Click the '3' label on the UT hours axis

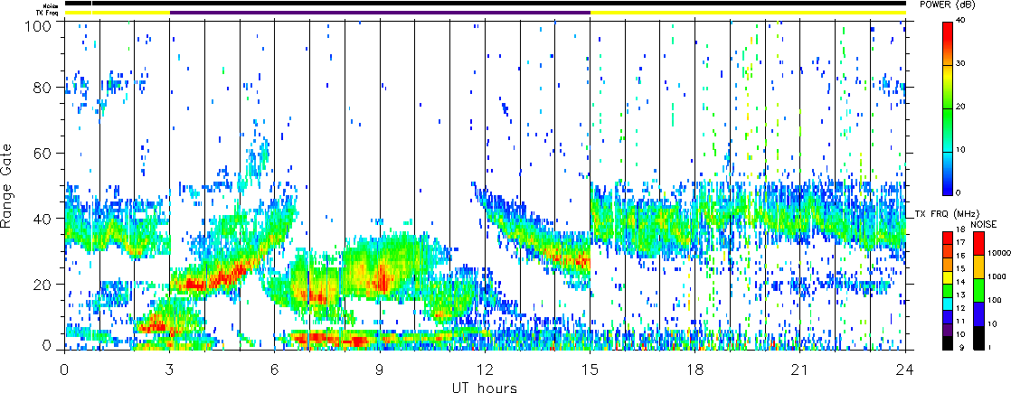click(x=170, y=370)
